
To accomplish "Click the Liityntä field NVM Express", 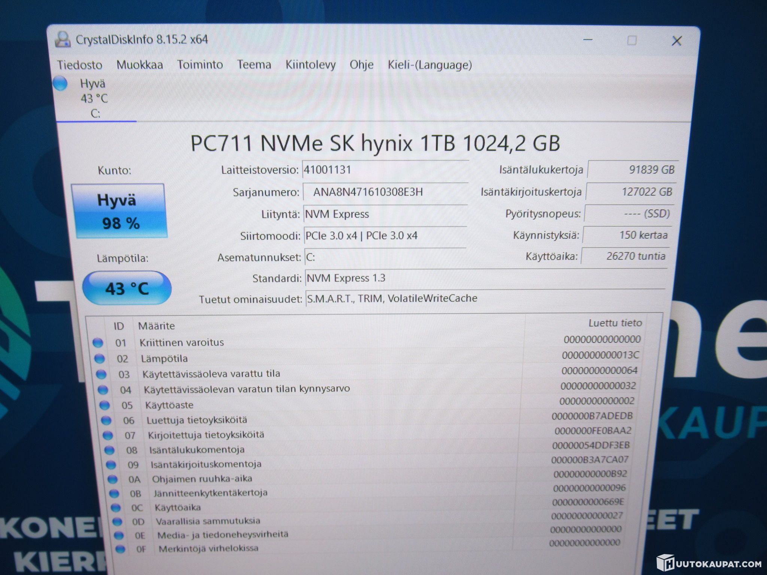I will coord(385,214).
